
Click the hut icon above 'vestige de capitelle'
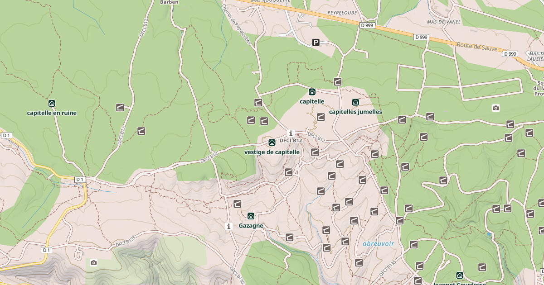[272, 142]
